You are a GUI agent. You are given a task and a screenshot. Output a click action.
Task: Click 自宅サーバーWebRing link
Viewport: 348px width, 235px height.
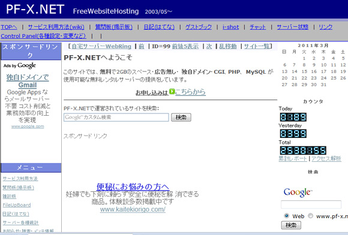(101, 46)
